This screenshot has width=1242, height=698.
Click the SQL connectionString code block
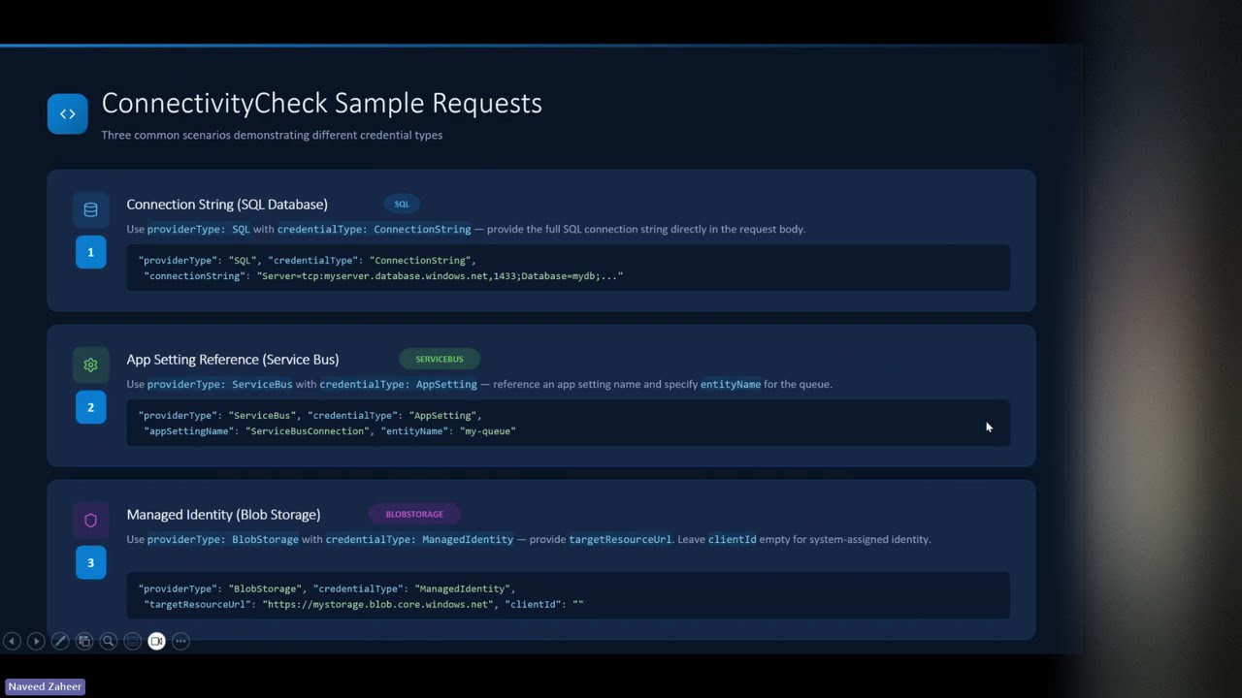568,268
